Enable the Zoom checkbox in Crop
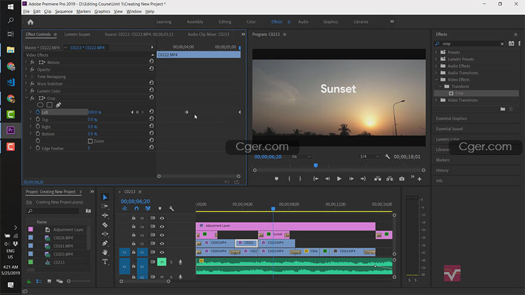 90,141
